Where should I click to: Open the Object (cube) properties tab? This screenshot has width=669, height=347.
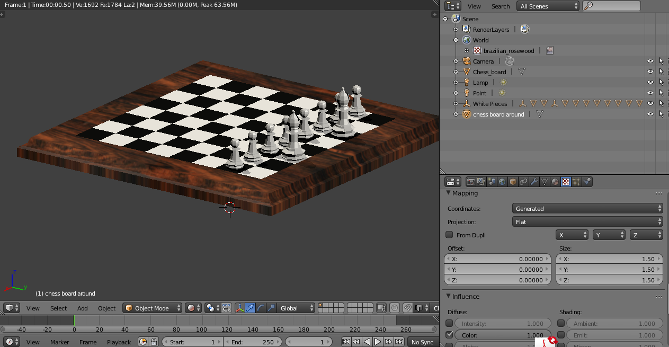tap(513, 182)
